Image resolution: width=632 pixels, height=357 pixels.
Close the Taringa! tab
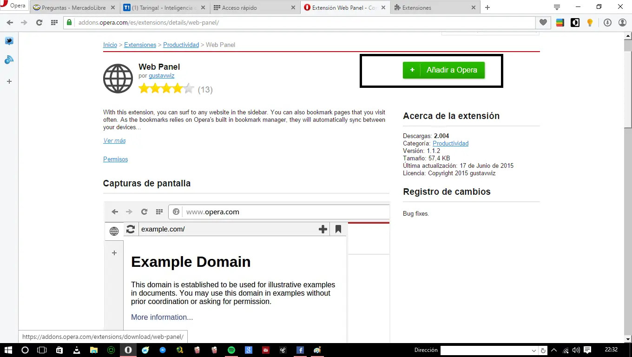tap(203, 8)
